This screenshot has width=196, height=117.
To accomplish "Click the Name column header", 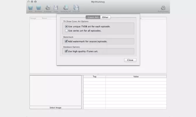I will click(45, 18).
